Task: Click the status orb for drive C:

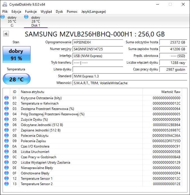Action: (3, 17)
